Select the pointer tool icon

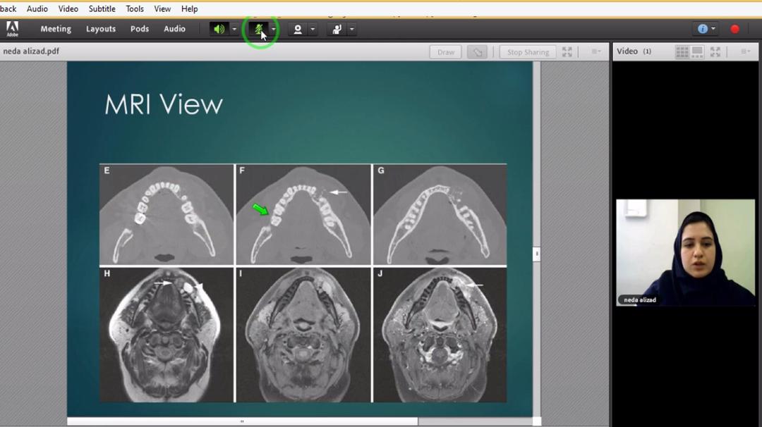click(477, 52)
